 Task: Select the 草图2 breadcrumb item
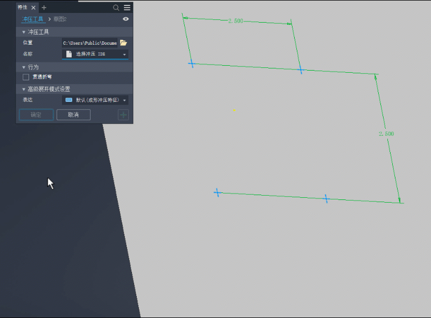(60, 19)
